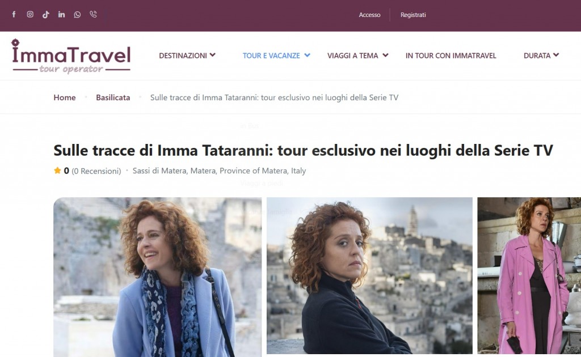Expand the Tour e Vacanze chevron
Viewport: 581px width, 357px height.
tap(307, 56)
